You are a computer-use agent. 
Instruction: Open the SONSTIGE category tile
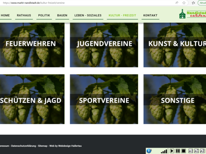pyautogui.click(x=175, y=99)
